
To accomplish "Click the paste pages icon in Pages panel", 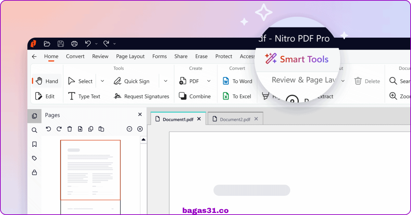I will [101, 129].
